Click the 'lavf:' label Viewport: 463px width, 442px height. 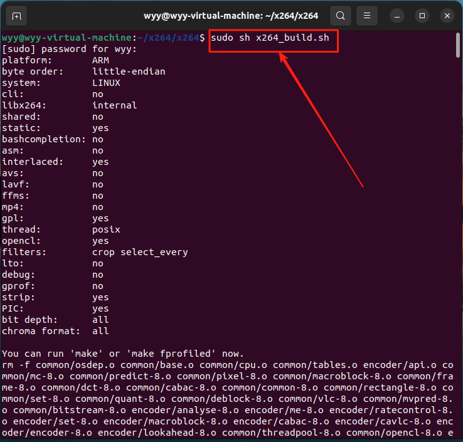16,184
